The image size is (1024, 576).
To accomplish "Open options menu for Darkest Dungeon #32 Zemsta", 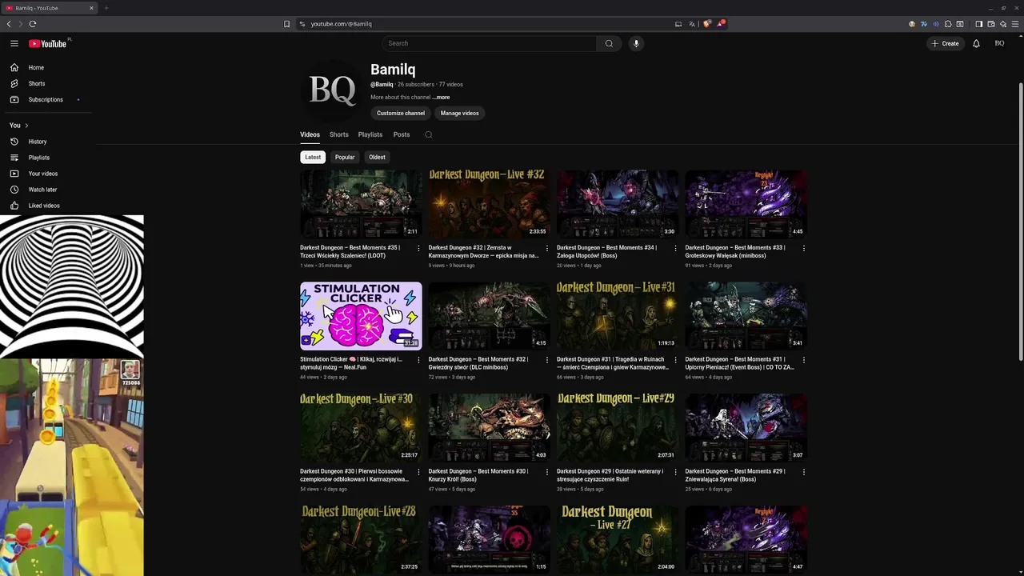I will point(547,249).
